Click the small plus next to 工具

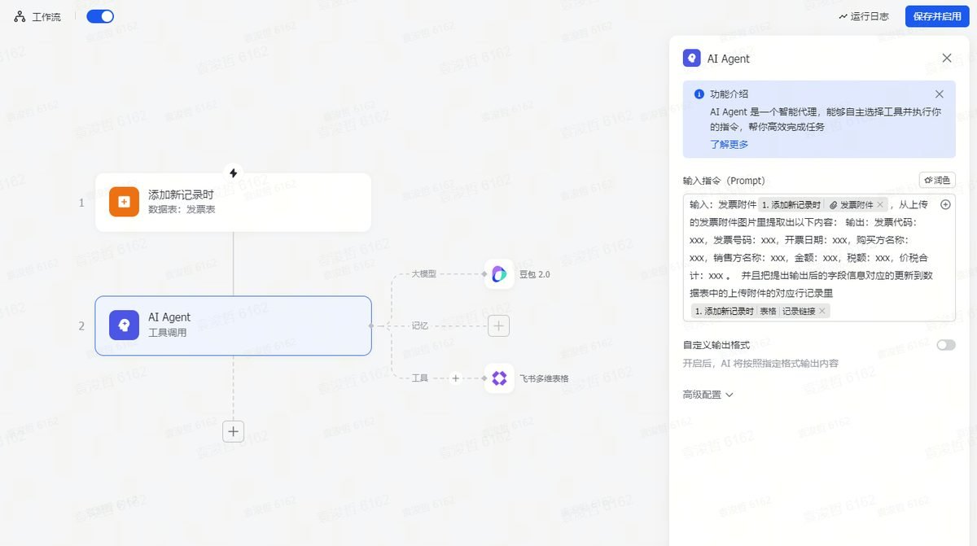(456, 378)
